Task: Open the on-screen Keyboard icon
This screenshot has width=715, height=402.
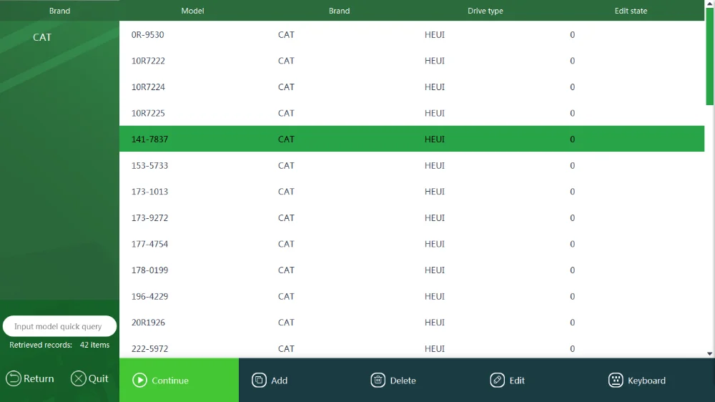Action: pos(616,380)
